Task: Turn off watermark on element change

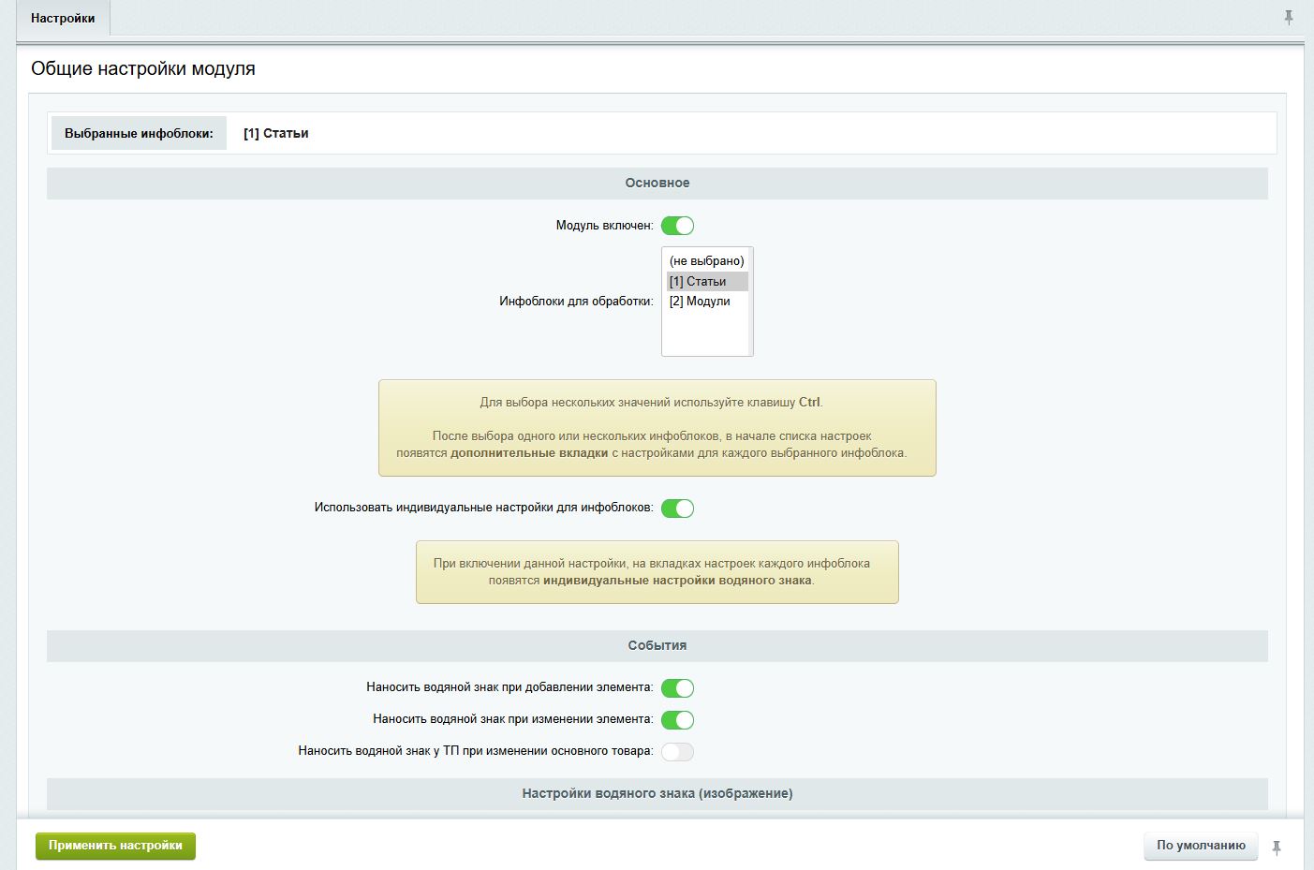Action: [x=677, y=720]
